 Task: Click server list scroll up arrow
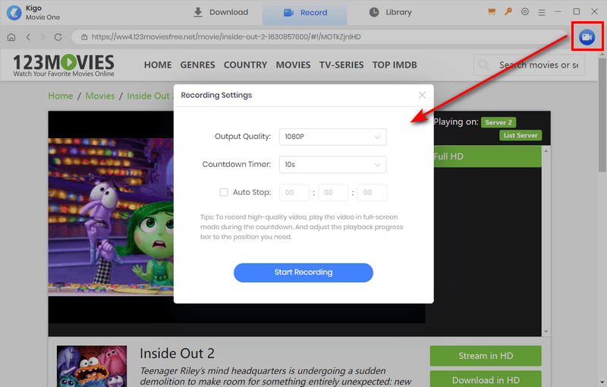point(546,151)
